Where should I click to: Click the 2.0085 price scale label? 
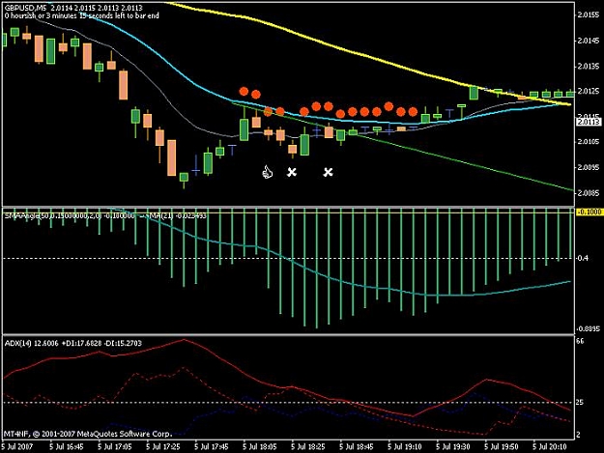click(x=589, y=193)
